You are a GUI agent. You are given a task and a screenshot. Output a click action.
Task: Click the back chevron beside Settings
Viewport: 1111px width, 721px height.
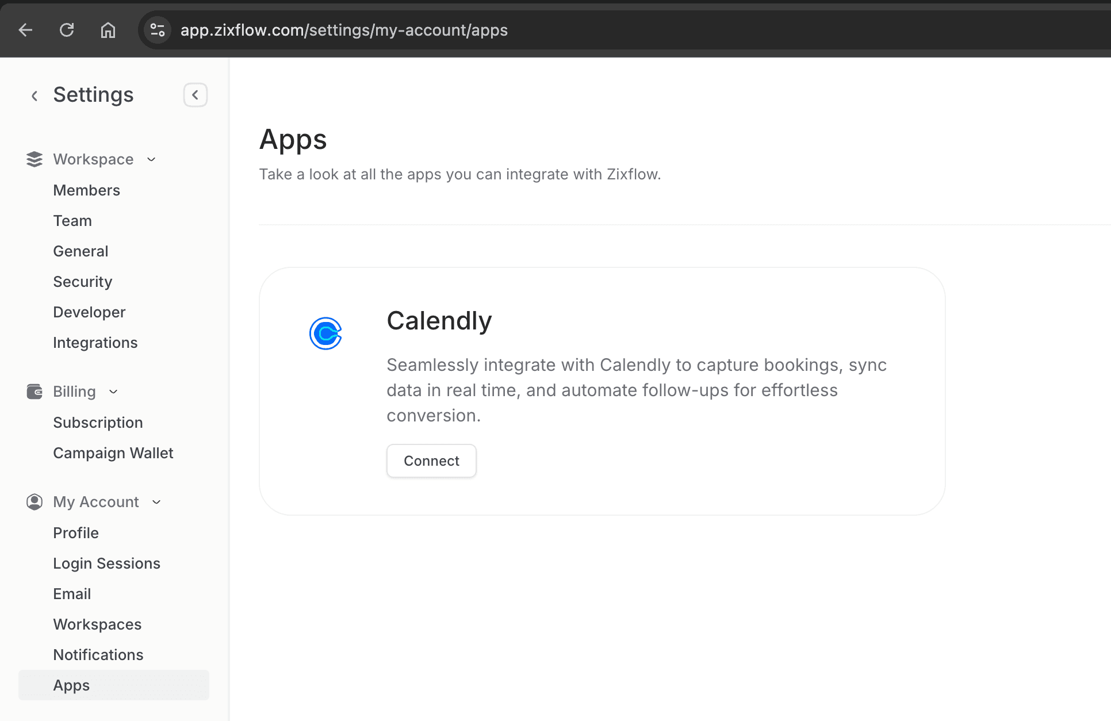point(35,95)
